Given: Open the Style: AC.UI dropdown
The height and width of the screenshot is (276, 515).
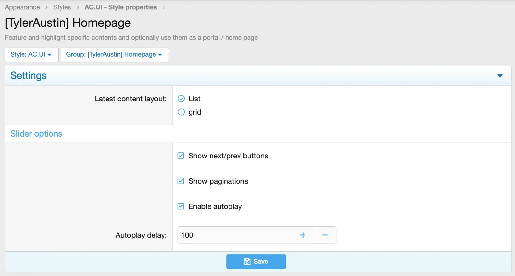Looking at the screenshot, I should (31, 54).
